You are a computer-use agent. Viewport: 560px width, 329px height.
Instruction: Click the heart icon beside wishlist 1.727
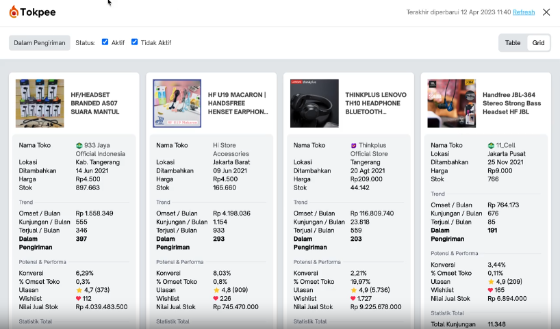click(353, 298)
